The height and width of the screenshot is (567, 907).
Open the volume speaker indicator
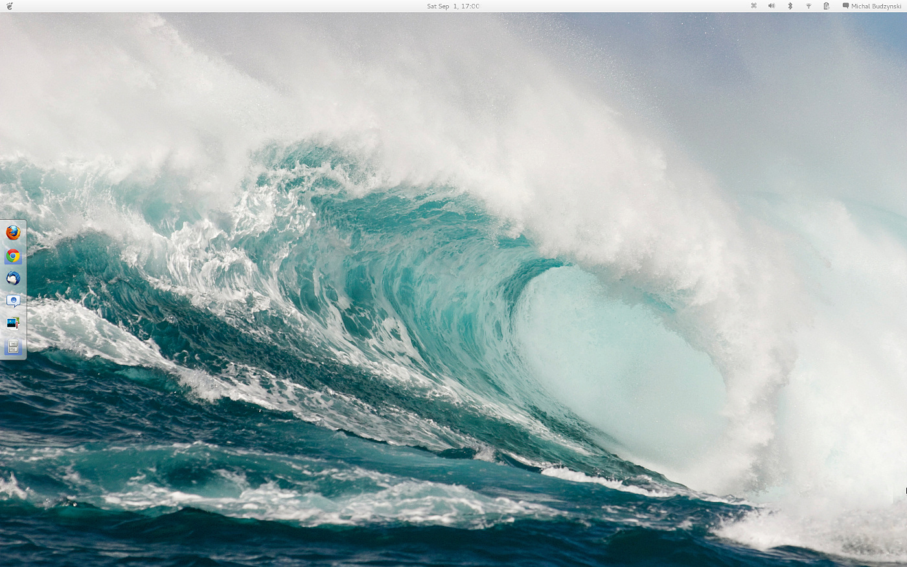772,6
